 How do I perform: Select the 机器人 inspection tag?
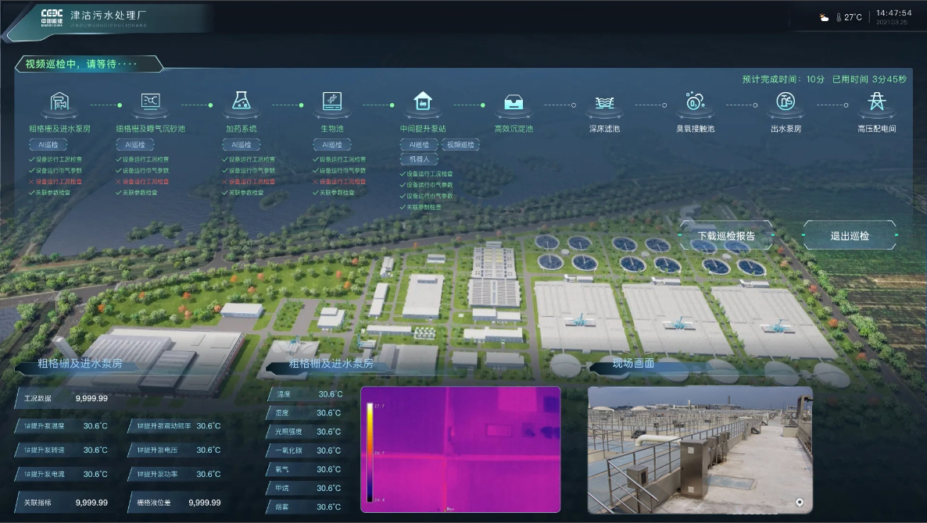point(420,158)
